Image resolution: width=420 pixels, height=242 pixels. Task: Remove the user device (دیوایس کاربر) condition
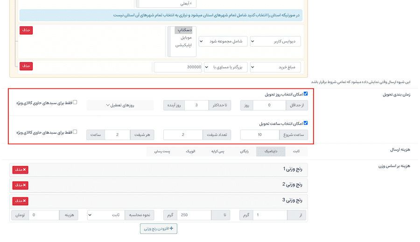coord(26,30)
